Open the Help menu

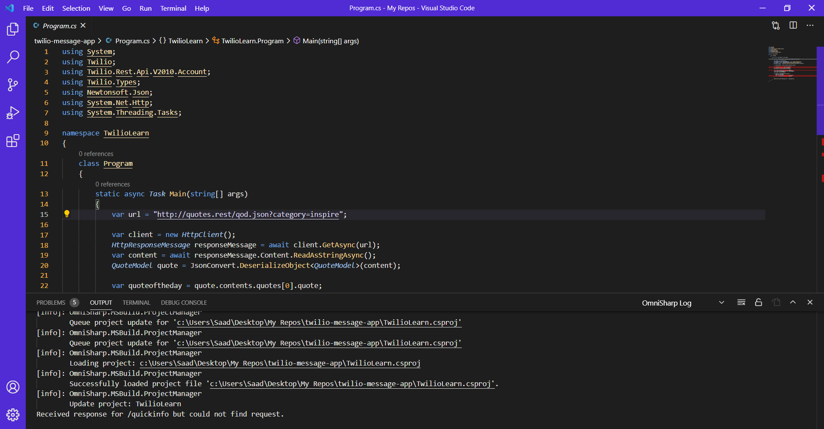pos(202,8)
